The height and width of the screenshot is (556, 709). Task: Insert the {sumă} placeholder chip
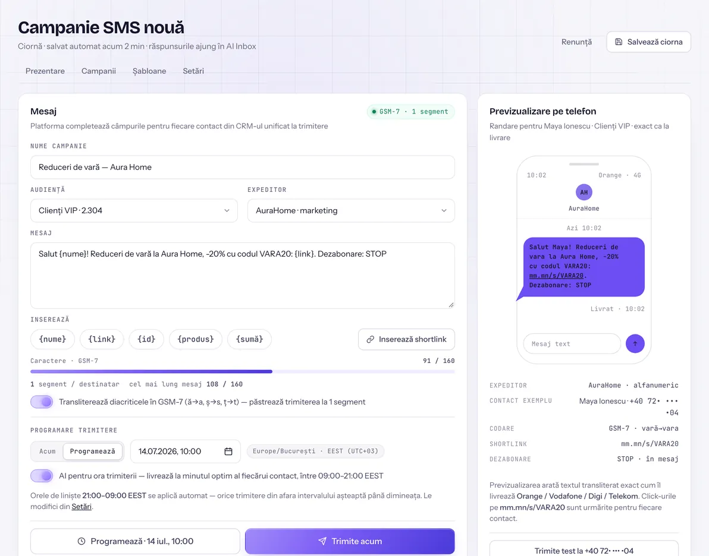click(249, 339)
